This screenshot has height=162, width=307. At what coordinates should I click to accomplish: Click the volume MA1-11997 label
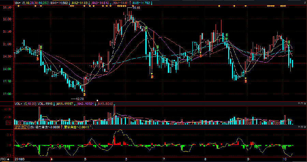click(64, 103)
